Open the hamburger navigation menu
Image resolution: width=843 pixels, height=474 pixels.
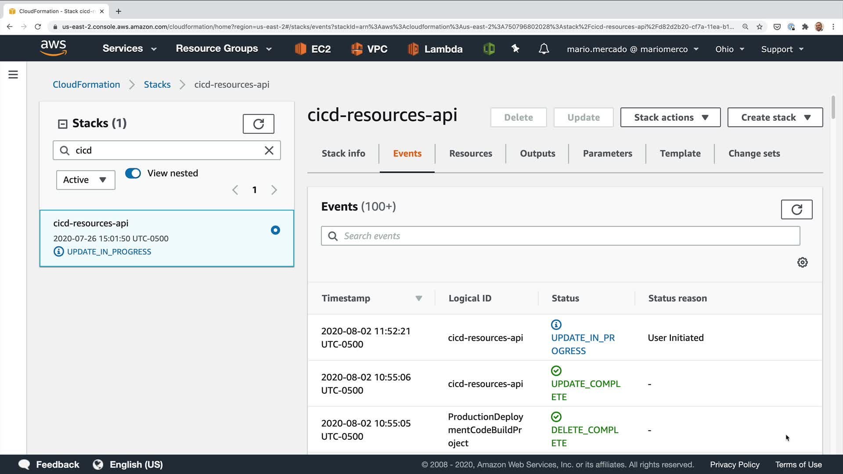tap(13, 75)
